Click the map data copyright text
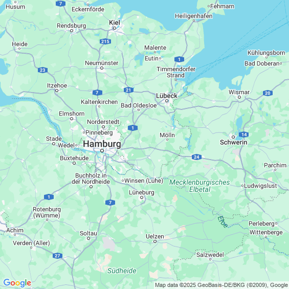Screen dimensions: 289x289 coord(221,285)
